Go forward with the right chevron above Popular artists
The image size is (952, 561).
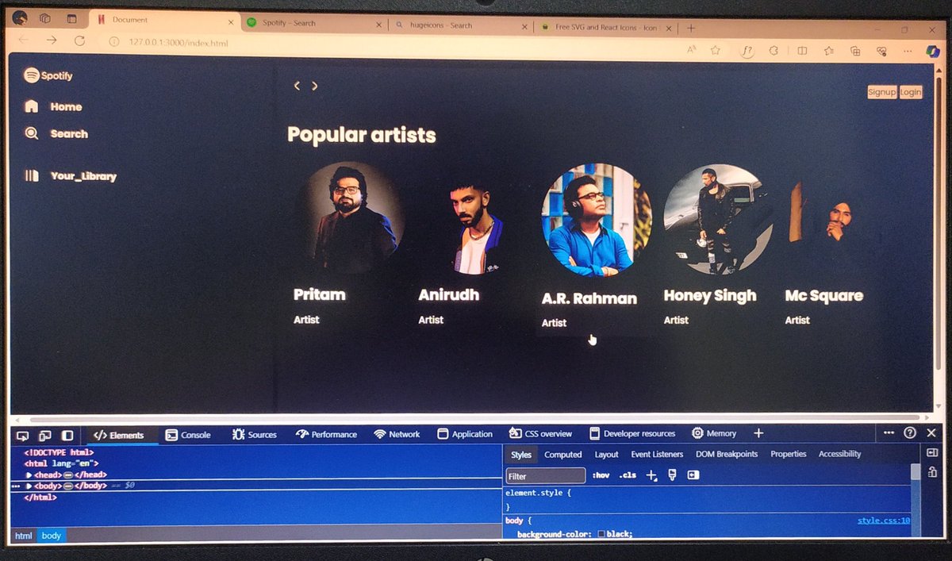point(314,86)
